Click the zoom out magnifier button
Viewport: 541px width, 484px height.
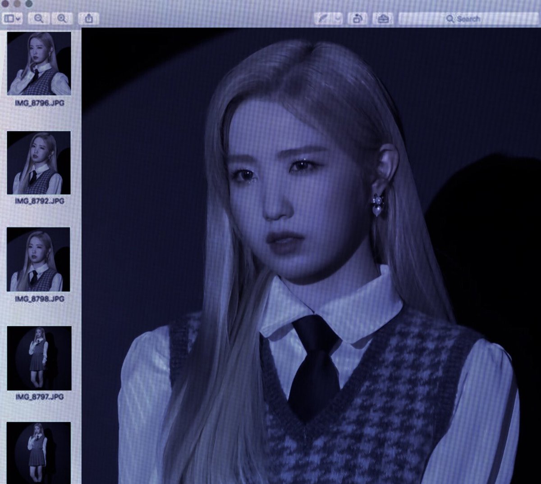(x=39, y=18)
